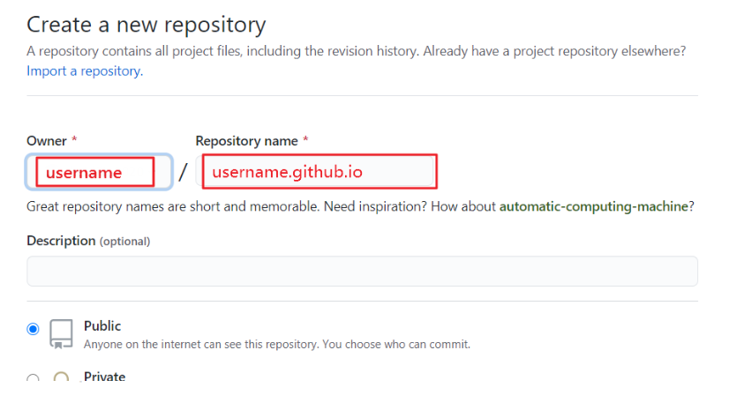Viewport: 744px width, 395px height.
Task: Click the slash between owner and name
Action: click(x=183, y=172)
